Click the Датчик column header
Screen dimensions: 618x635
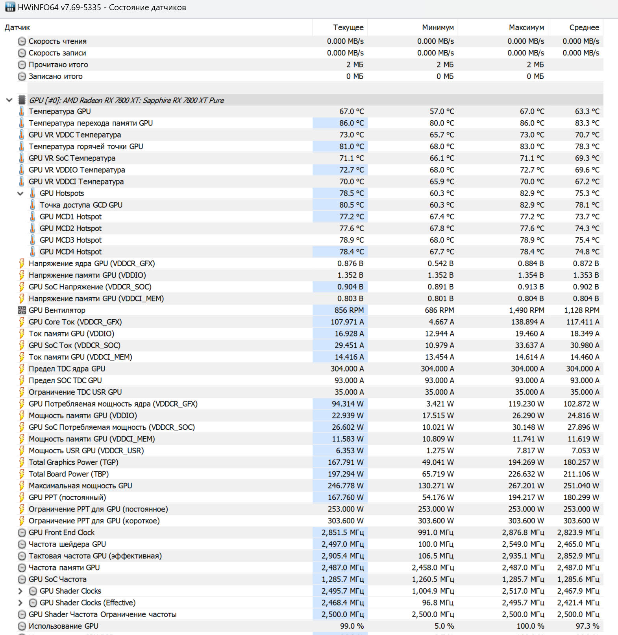pos(17,28)
